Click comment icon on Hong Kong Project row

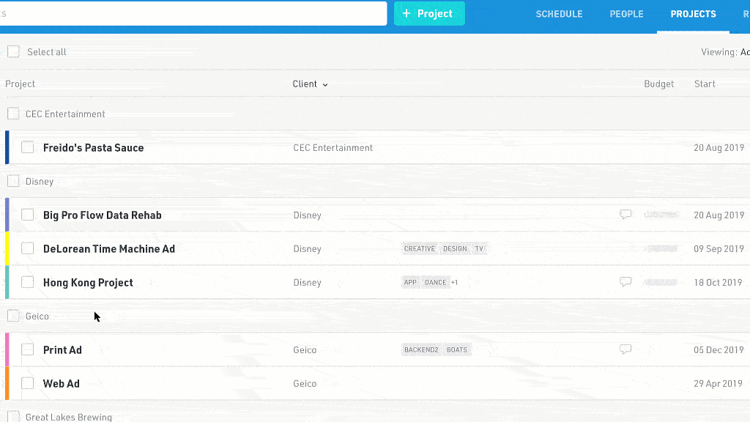point(625,282)
